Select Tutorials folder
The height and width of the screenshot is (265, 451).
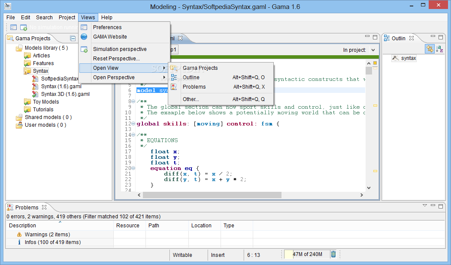(x=43, y=110)
